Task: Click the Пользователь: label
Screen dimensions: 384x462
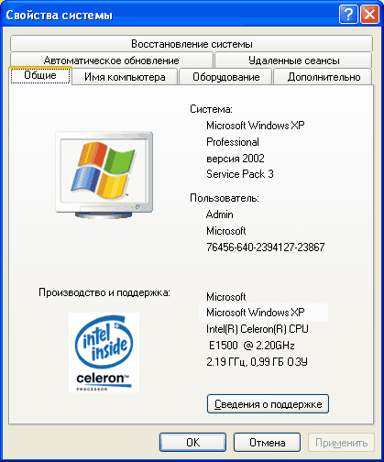Action: coord(225,198)
